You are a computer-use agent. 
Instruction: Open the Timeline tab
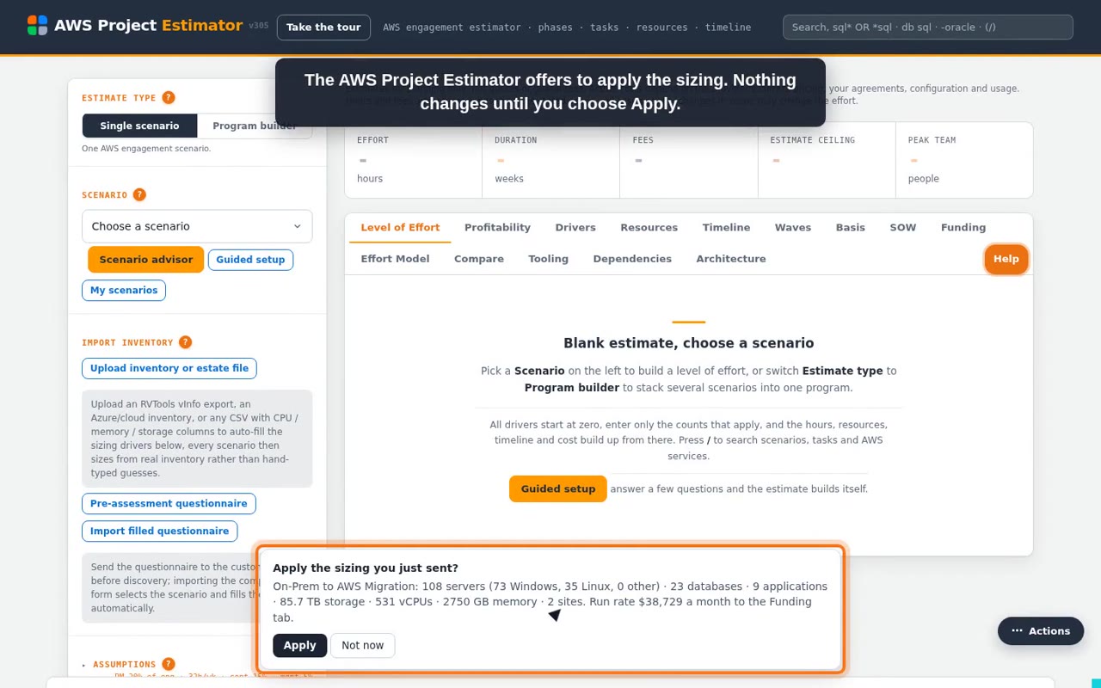[726, 227]
